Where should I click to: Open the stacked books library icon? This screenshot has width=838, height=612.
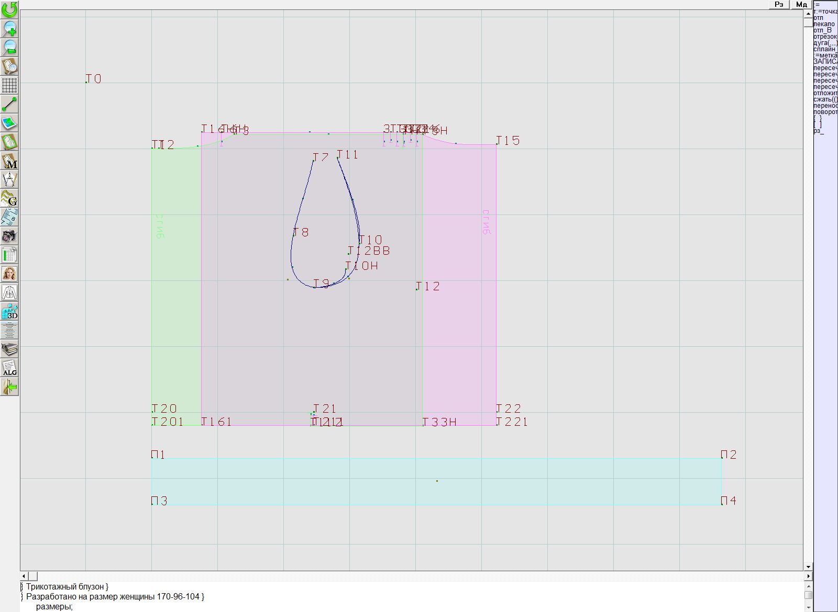[9, 349]
